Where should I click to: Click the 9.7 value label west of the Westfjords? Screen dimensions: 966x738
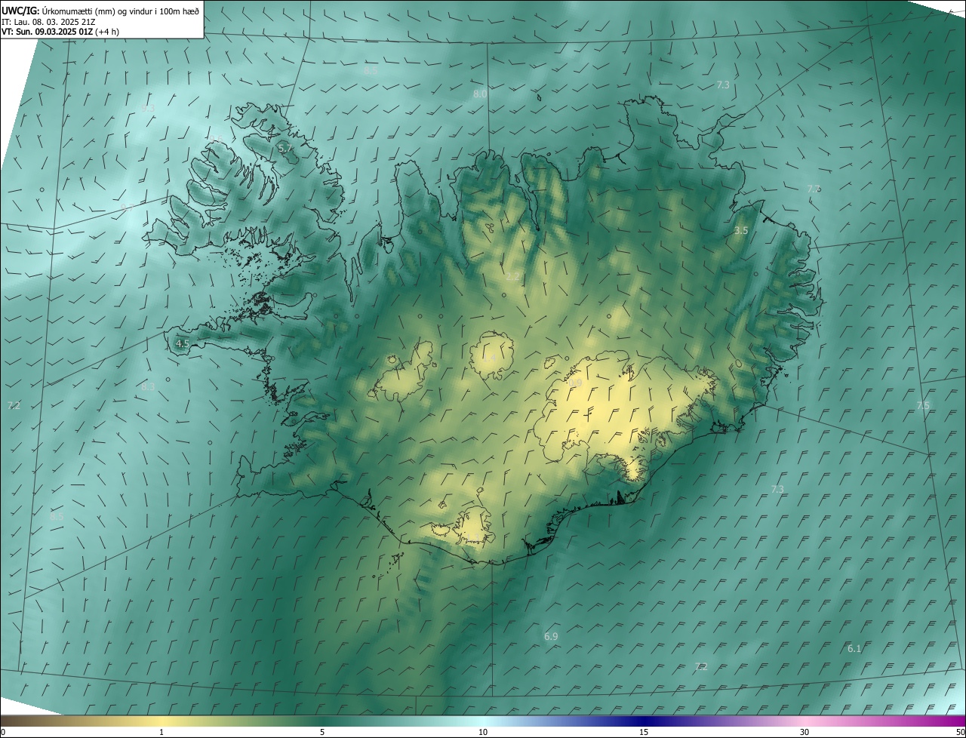click(x=127, y=208)
